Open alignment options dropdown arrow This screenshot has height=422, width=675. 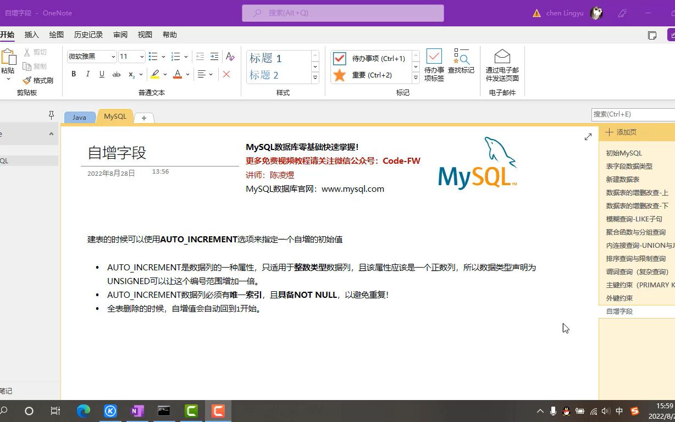click(x=211, y=74)
